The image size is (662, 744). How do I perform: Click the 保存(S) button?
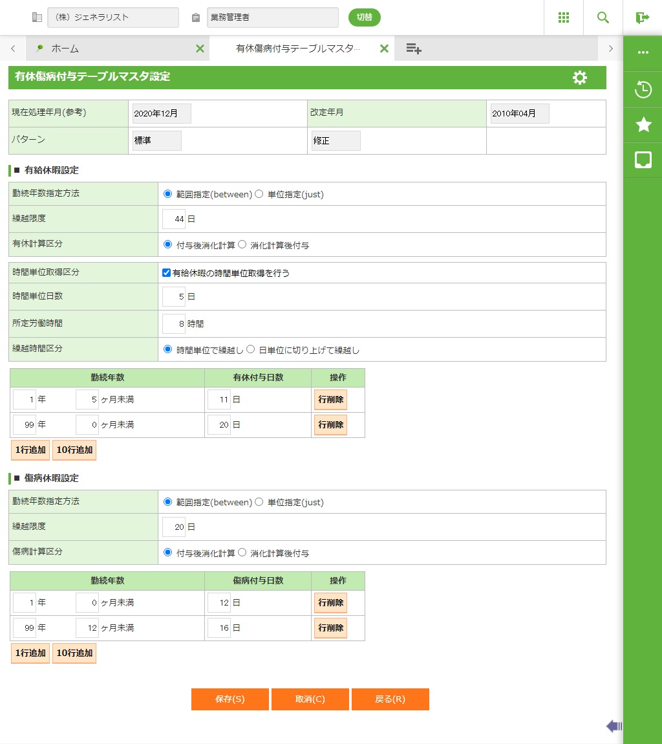(x=230, y=699)
